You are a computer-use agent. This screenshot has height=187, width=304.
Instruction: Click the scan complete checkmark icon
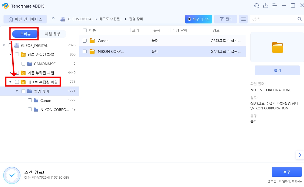tap(12, 175)
